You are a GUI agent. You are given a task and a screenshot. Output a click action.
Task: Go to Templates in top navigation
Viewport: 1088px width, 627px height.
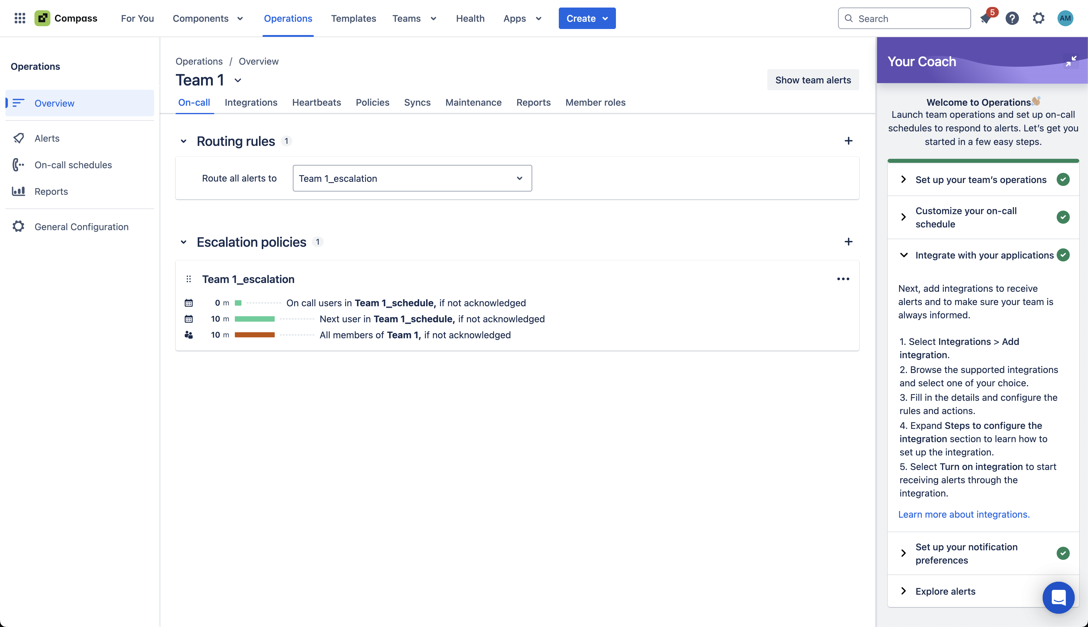pos(353,18)
